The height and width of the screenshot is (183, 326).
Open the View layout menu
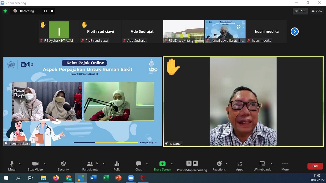pyautogui.click(x=317, y=11)
